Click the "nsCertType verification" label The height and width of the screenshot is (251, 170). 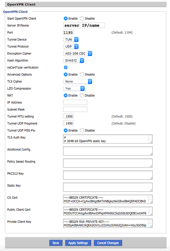(x=23, y=68)
